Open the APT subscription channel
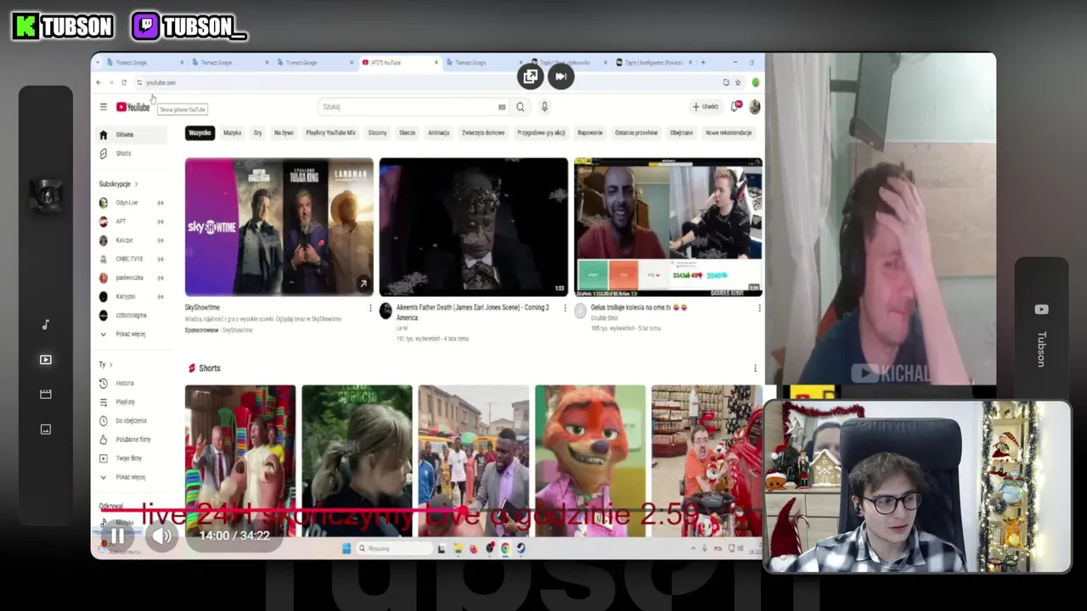Screen dimensions: 1087x611 [132, 221]
